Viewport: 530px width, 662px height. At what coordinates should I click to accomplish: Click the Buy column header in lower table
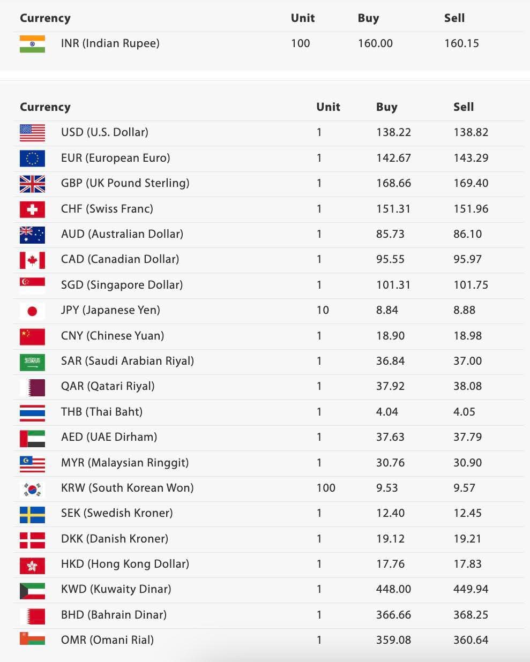coord(386,107)
